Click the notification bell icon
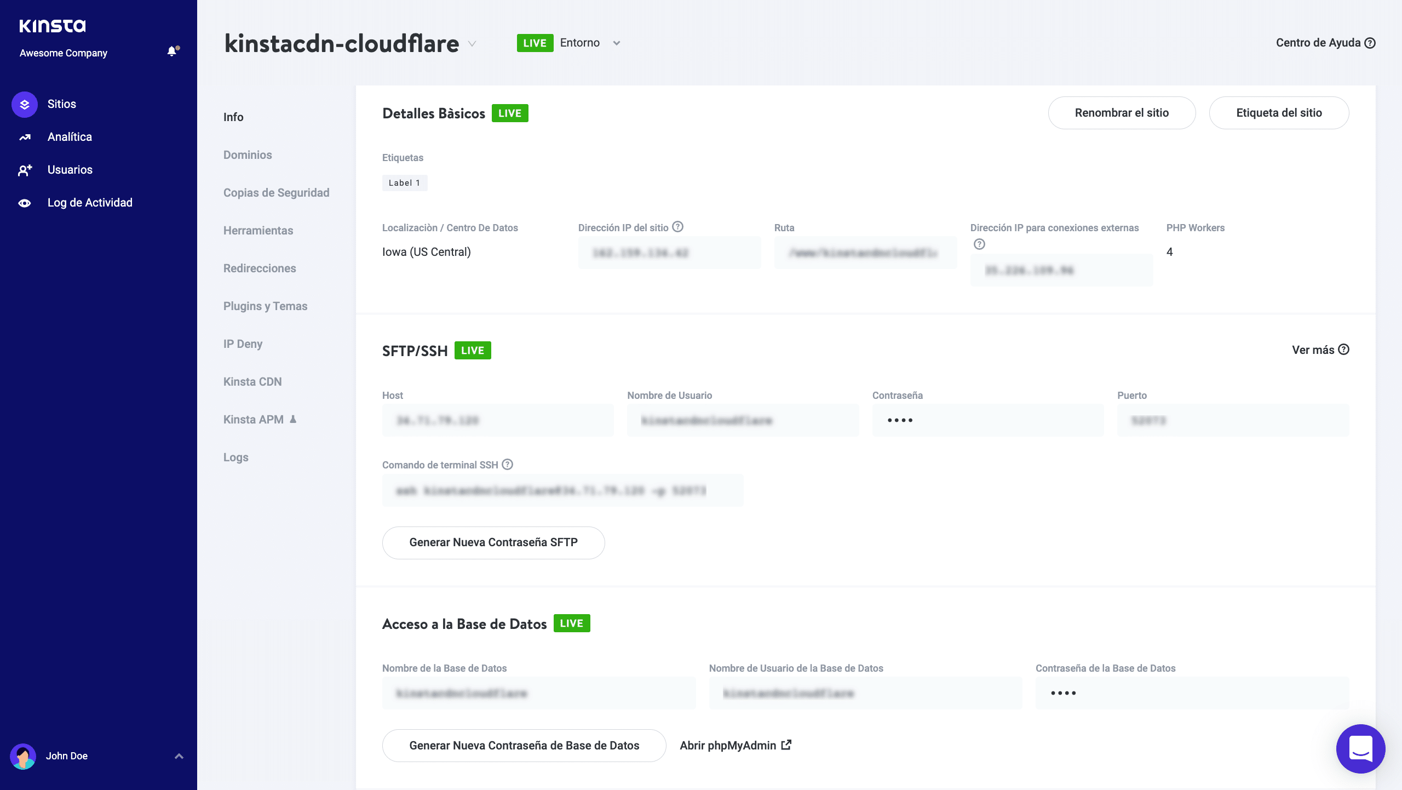 click(173, 51)
